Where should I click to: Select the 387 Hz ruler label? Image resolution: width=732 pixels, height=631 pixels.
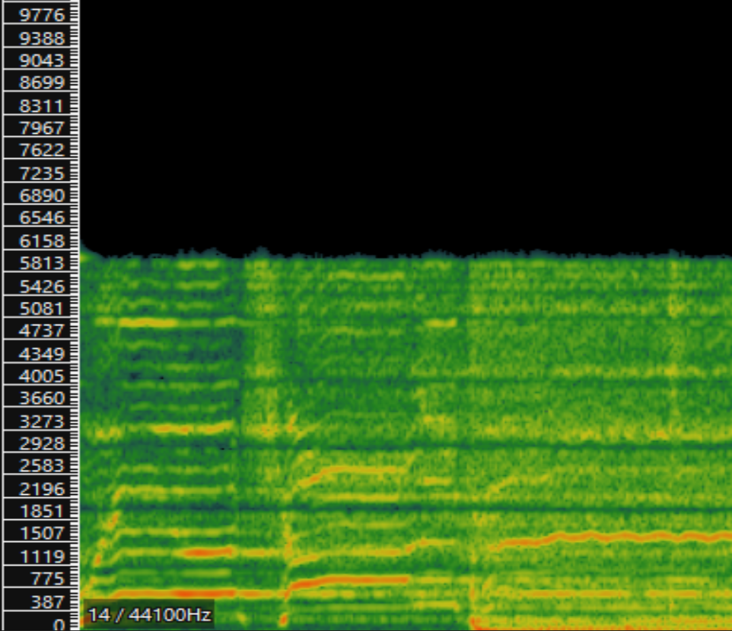(x=46, y=602)
